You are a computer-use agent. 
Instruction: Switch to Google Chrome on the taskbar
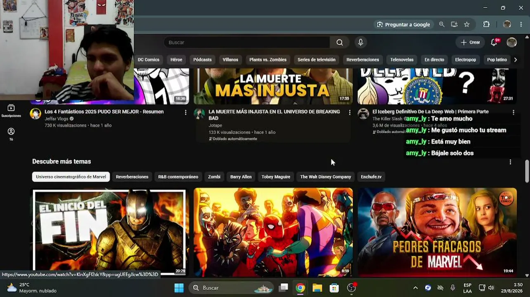point(300,288)
